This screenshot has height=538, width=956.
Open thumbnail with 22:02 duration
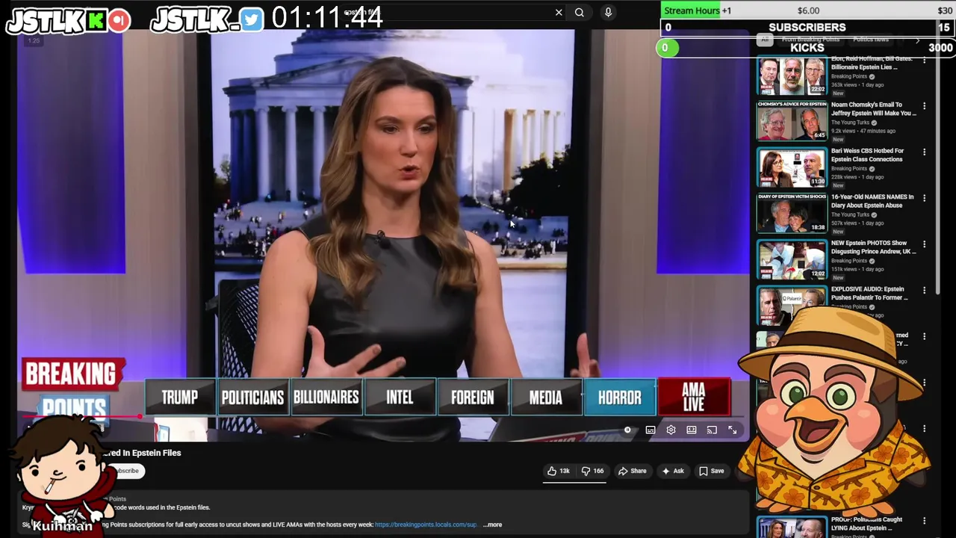792,75
